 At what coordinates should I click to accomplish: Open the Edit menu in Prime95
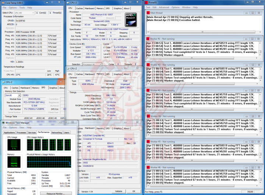155,7
